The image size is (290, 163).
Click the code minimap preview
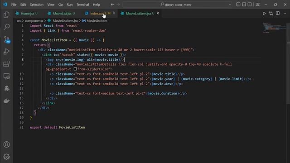[x=274, y=28]
